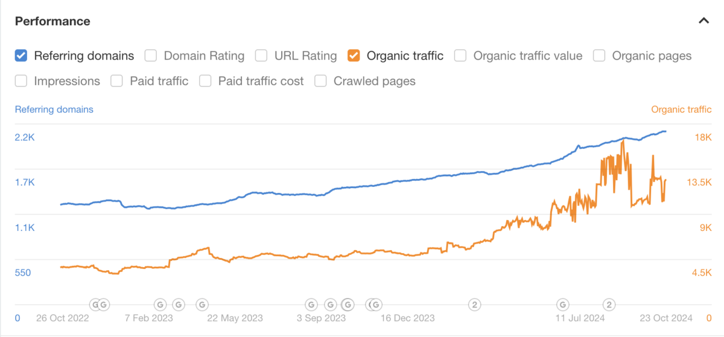The image size is (724, 337).
Task: Enable the URL Rating checkbox
Action: 261,56
